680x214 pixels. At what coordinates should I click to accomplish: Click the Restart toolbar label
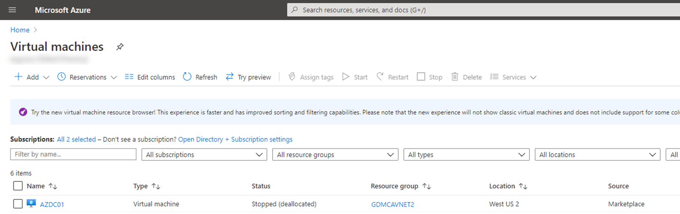pos(398,77)
